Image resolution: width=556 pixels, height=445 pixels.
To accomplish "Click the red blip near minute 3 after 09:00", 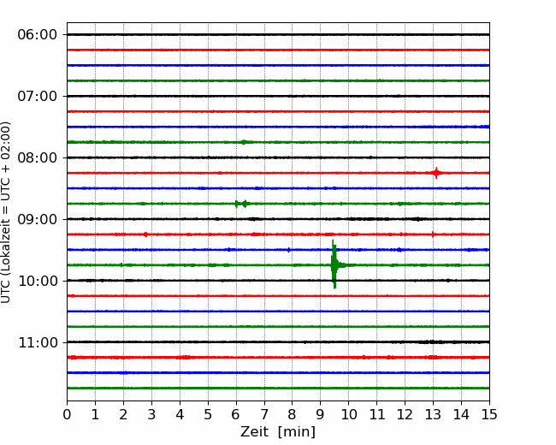I will pos(145,234).
